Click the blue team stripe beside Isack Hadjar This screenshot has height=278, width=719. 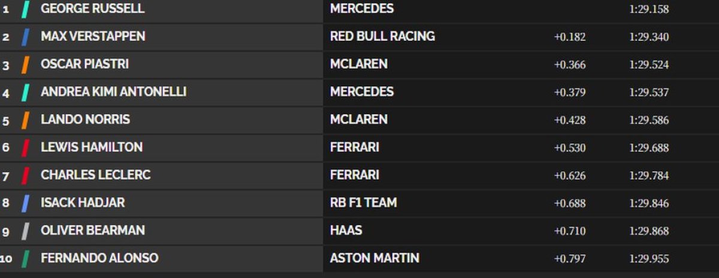[x=25, y=203]
